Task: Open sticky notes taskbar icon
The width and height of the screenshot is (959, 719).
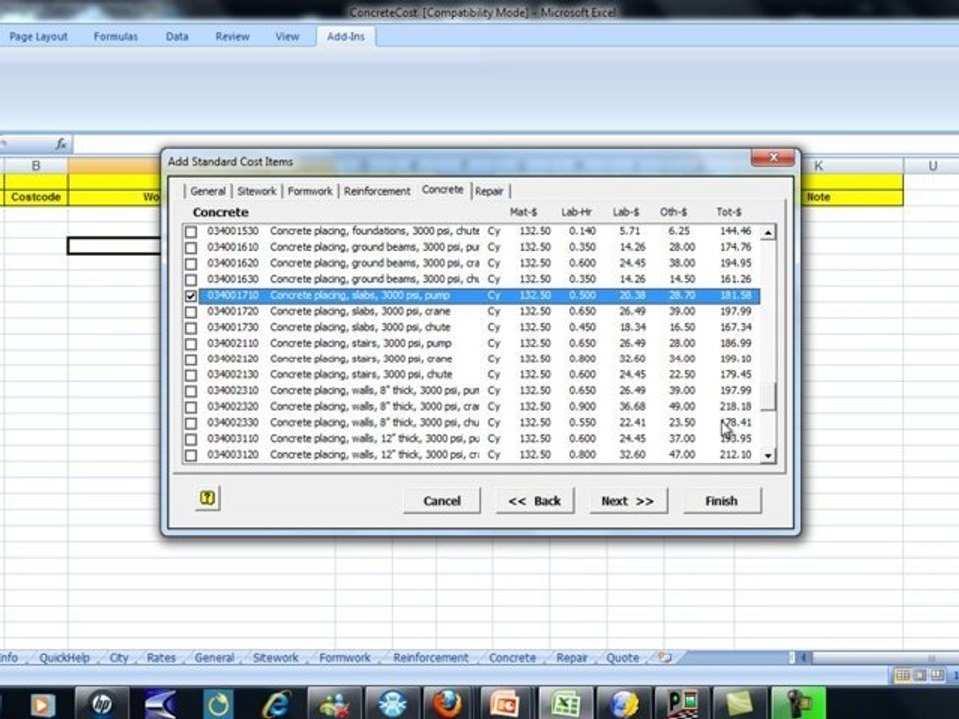Action: [x=739, y=704]
